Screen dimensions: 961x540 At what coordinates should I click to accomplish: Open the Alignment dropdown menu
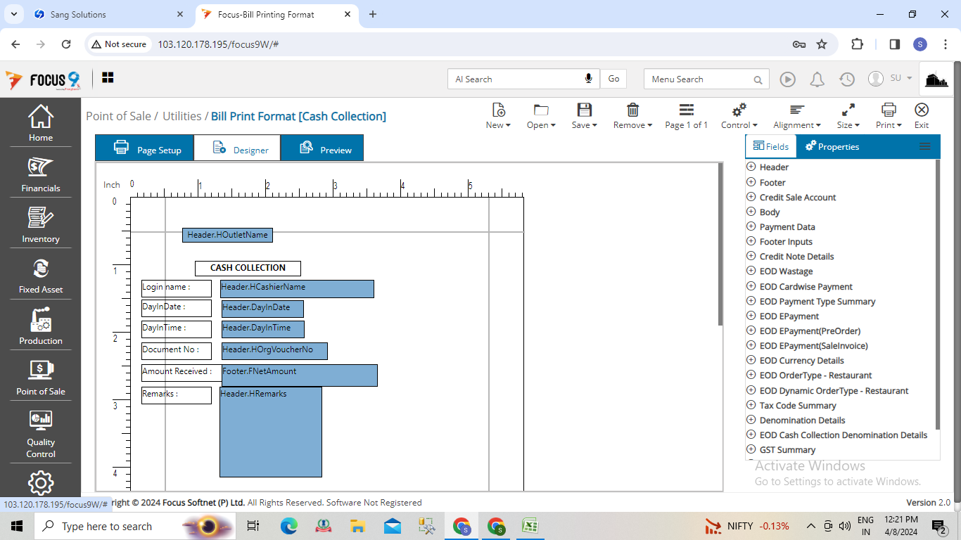(797, 116)
